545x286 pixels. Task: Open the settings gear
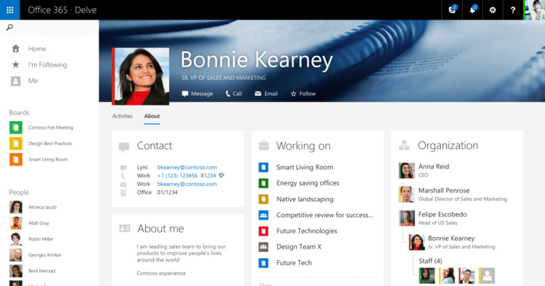click(493, 10)
